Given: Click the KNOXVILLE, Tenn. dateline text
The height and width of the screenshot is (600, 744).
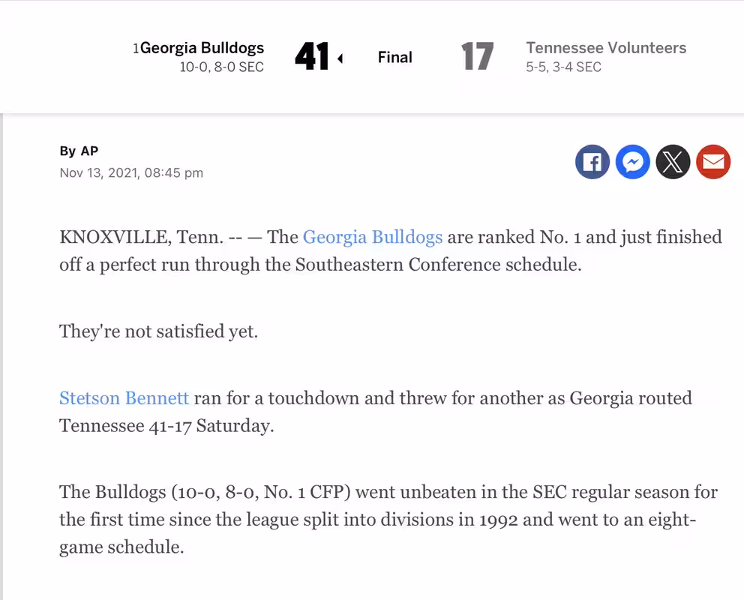Looking at the screenshot, I should tap(142, 237).
